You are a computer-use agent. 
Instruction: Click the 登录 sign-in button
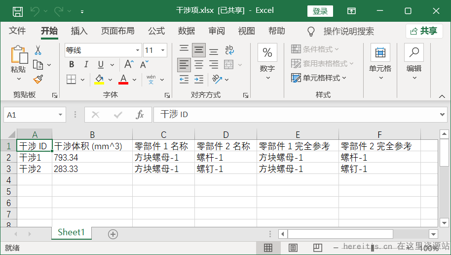pos(320,11)
